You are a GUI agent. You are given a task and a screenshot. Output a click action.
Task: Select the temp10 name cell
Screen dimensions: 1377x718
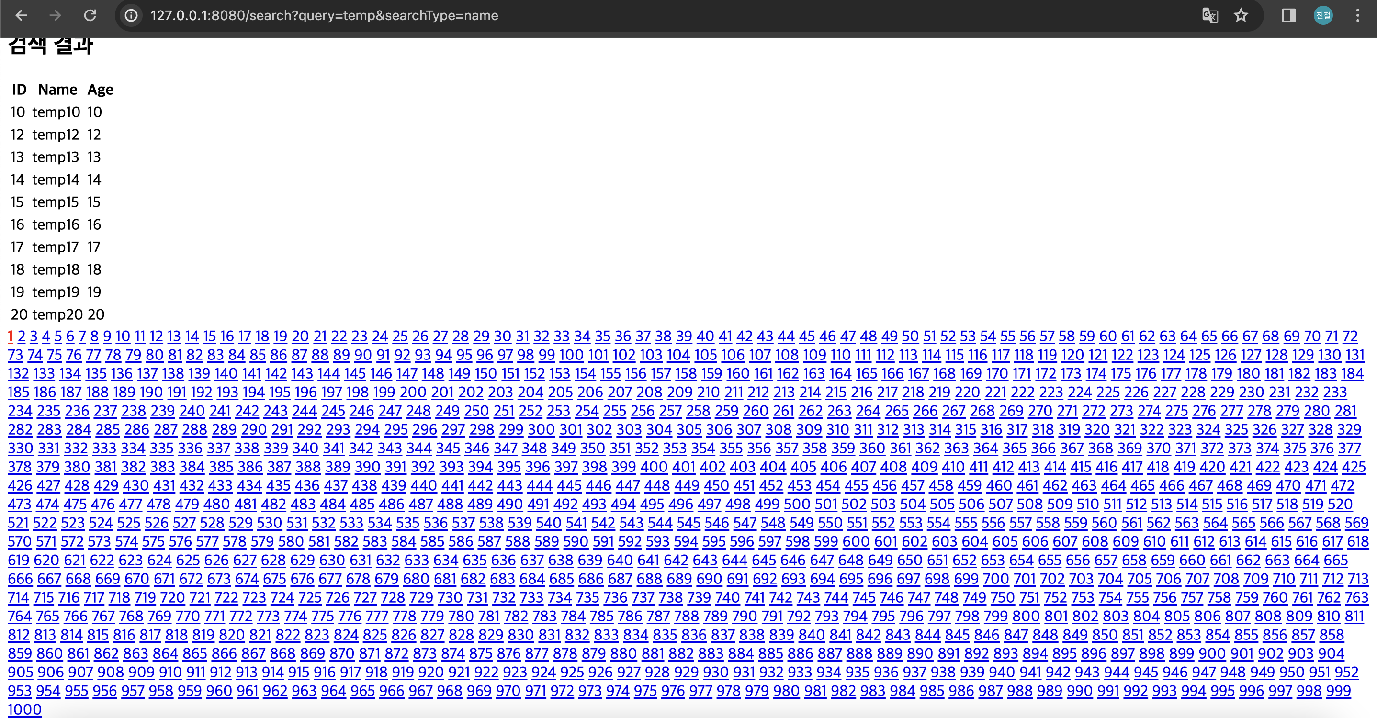[56, 112]
